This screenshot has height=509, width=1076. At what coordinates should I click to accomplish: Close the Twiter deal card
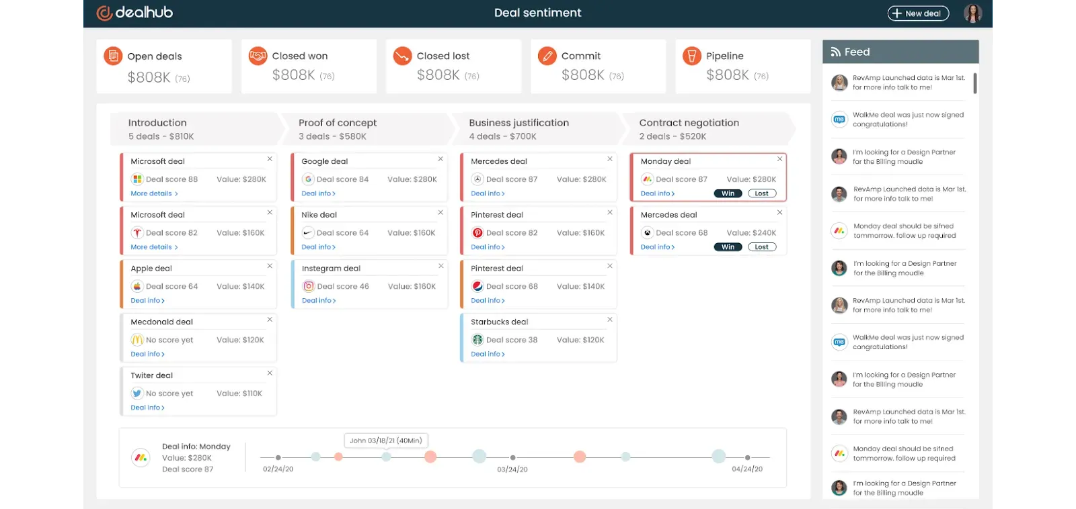click(270, 373)
